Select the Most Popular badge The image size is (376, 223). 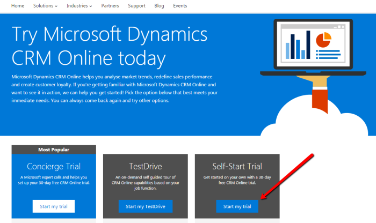pos(54,150)
